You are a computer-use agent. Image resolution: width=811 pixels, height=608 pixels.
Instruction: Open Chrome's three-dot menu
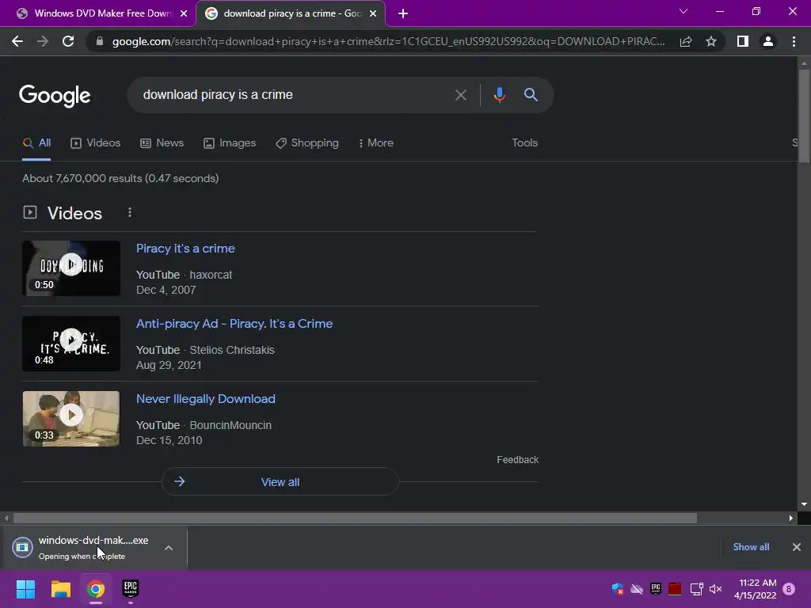tap(794, 41)
